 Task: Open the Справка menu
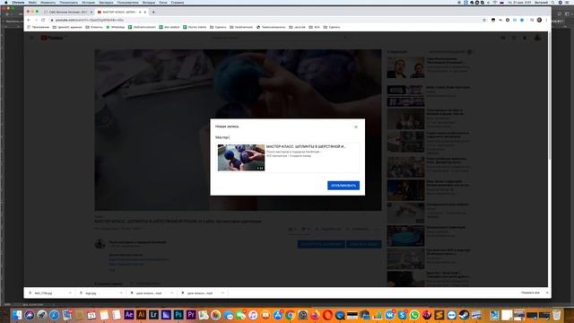(x=178, y=2)
